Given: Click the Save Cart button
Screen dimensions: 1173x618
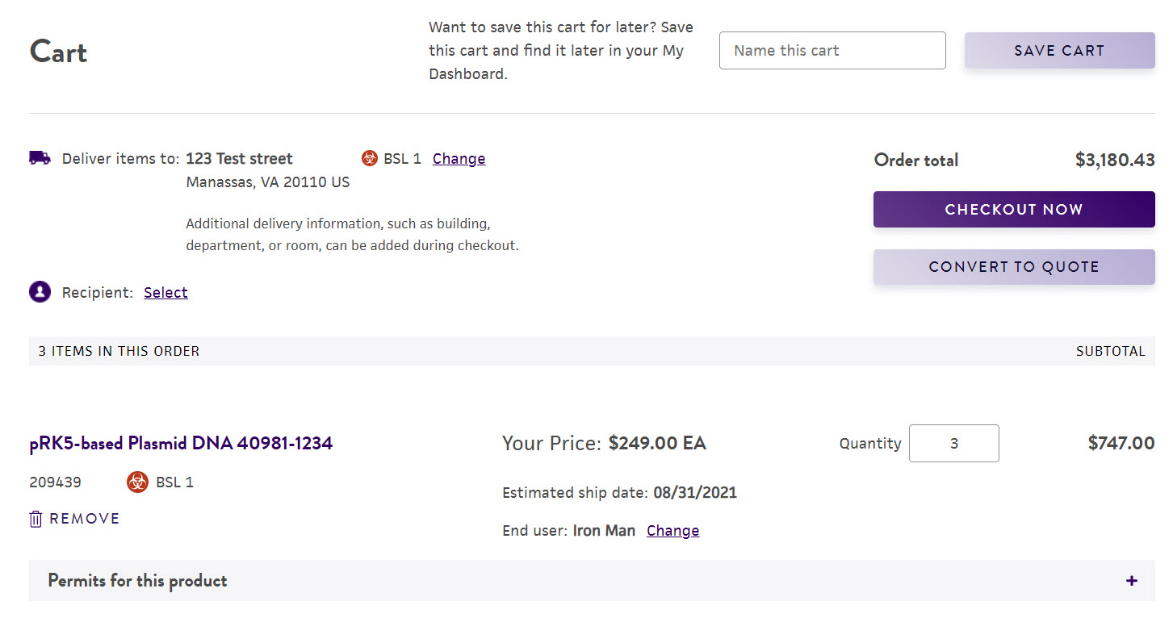Looking at the screenshot, I should pos(1059,51).
